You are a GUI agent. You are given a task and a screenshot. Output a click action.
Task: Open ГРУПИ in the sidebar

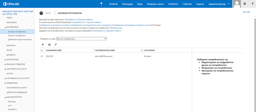(9, 50)
